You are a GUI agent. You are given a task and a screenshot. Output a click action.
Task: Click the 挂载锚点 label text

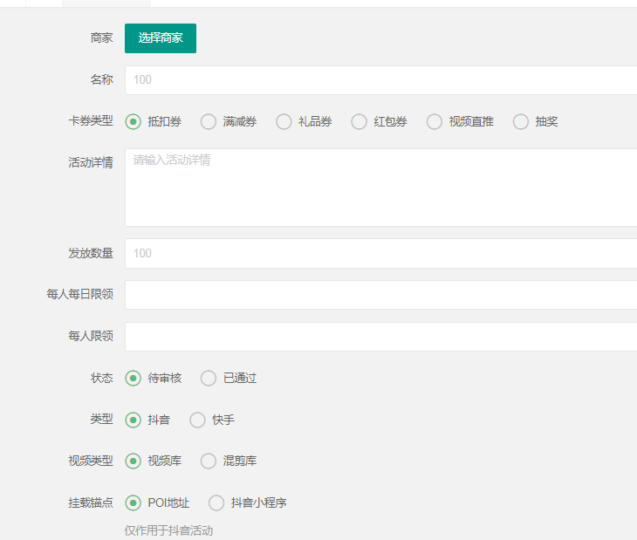91,502
